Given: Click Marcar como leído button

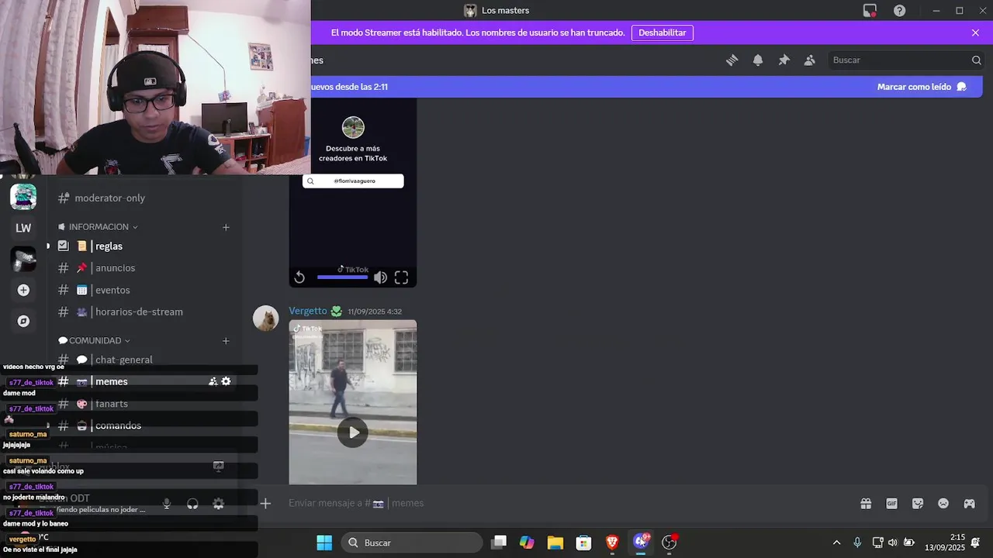Looking at the screenshot, I should [922, 87].
